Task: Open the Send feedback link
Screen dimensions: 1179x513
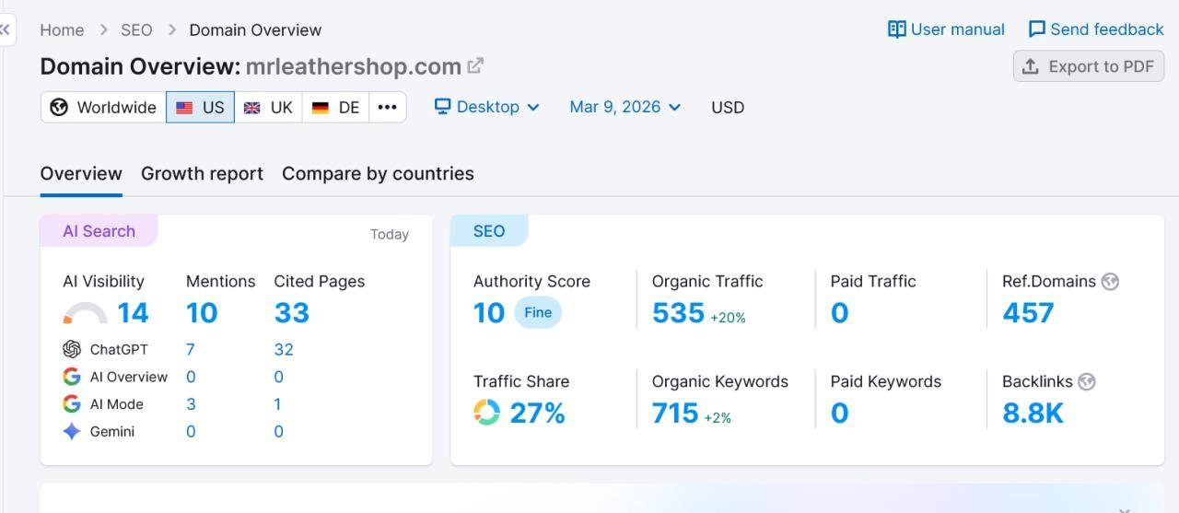Action: pyautogui.click(x=1096, y=29)
